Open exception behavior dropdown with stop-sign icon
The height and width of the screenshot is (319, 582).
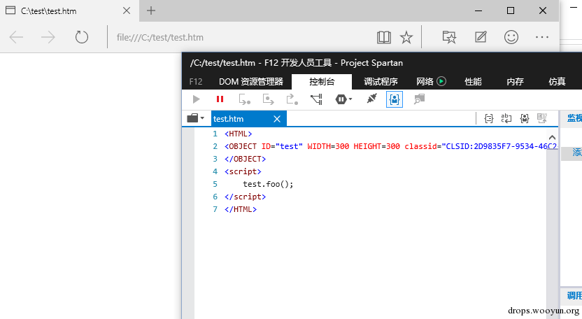click(343, 99)
